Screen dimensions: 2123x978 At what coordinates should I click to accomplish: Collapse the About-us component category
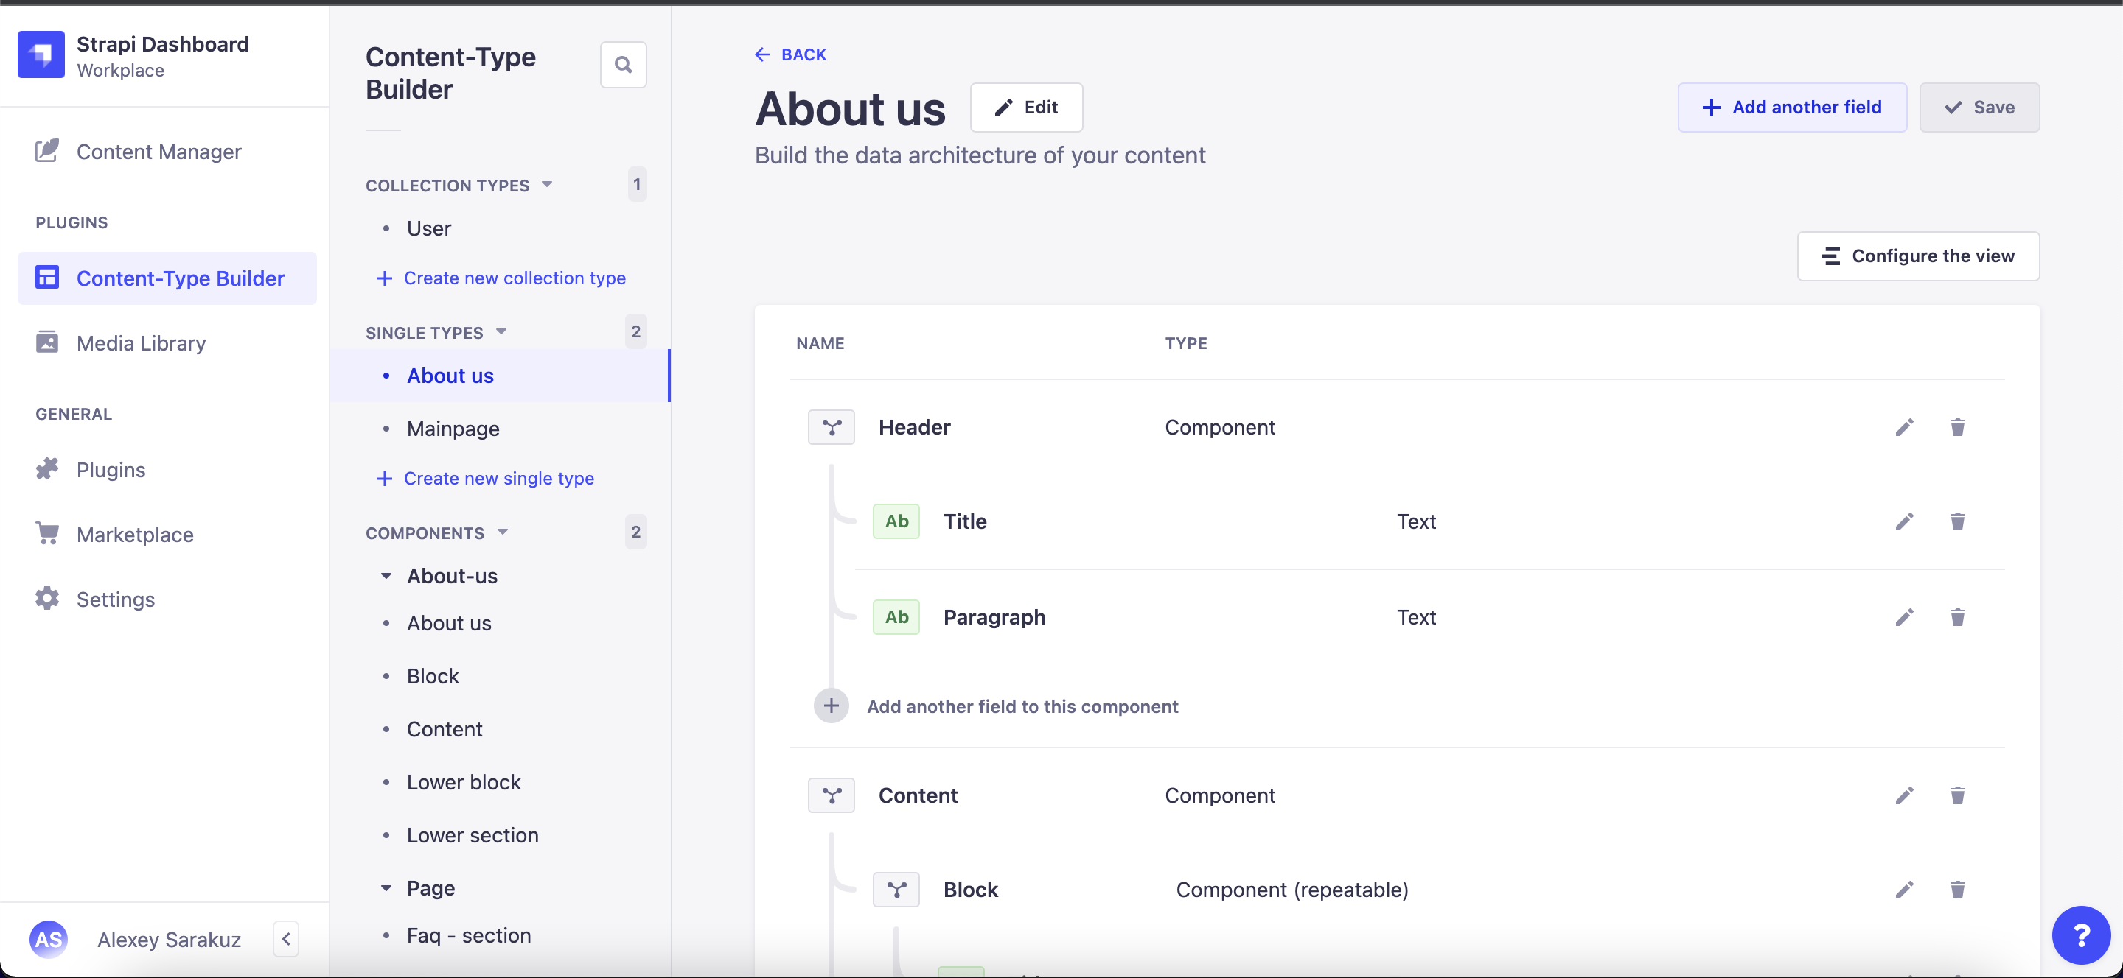(x=386, y=576)
